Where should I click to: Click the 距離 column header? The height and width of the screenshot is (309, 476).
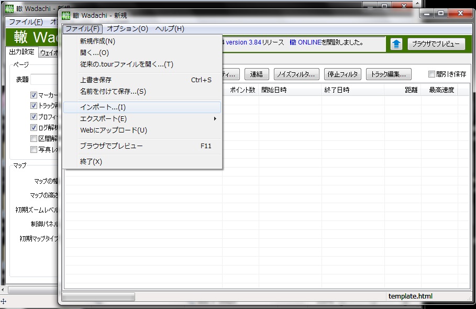[x=402, y=90]
